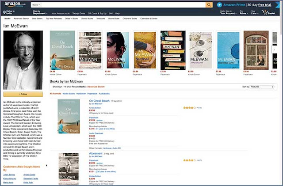Open Nutshell cover in the carousel
The height and width of the screenshot is (186, 283).
pyautogui.click(x=145, y=50)
